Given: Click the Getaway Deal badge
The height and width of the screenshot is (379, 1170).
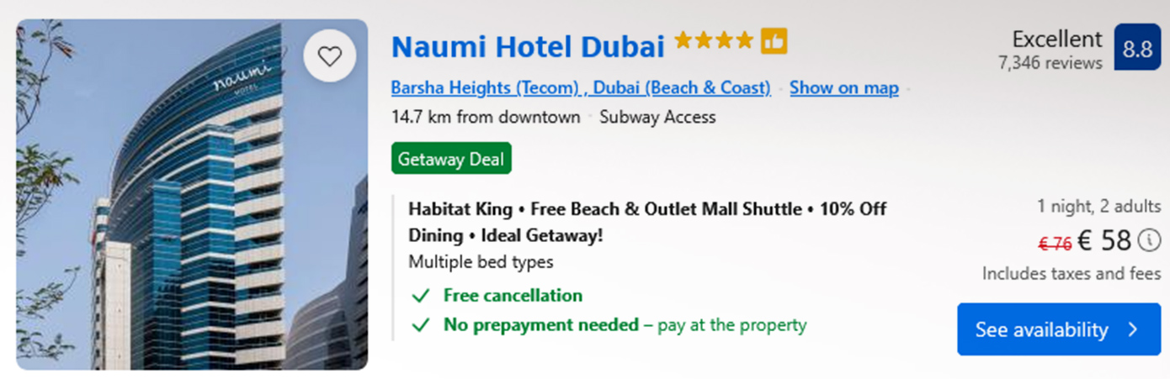Looking at the screenshot, I should pyautogui.click(x=451, y=159).
